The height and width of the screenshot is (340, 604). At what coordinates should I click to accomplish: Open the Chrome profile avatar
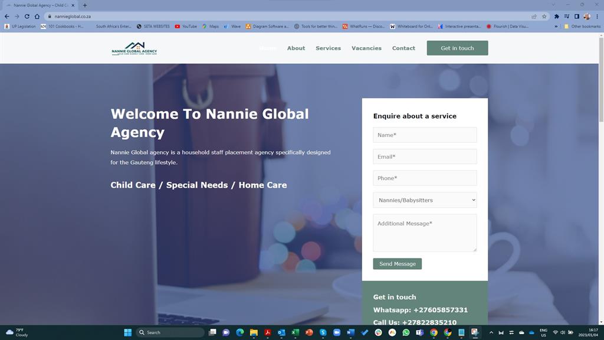pyautogui.click(x=587, y=16)
